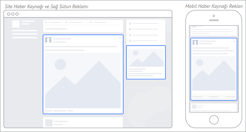Click the profile avatar in desktop feed ad
This screenshot has height=132, width=246.
[x=48, y=40]
